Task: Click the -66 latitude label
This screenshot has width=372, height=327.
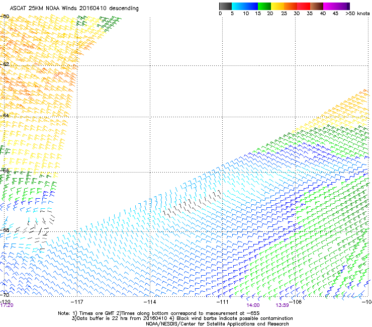Action: tap(5, 171)
